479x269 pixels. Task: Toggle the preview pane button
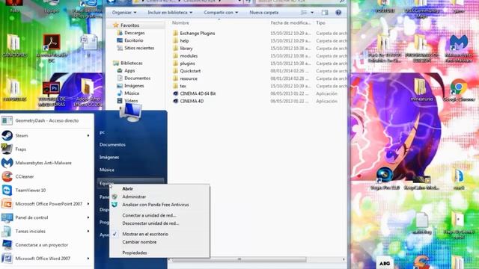point(325,13)
